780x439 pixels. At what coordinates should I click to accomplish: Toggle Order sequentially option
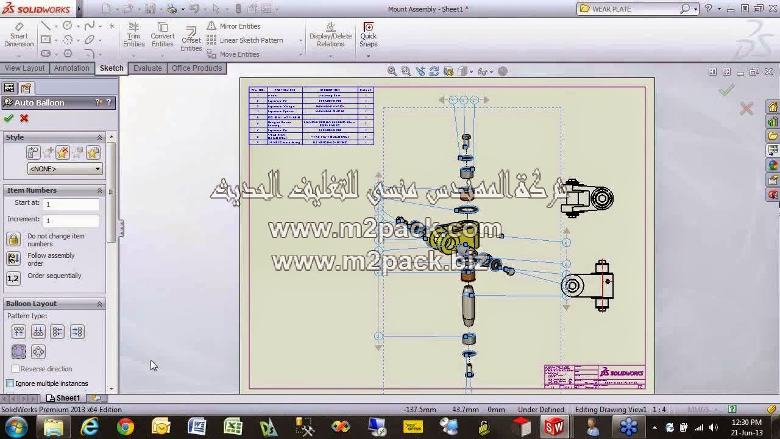click(13, 279)
